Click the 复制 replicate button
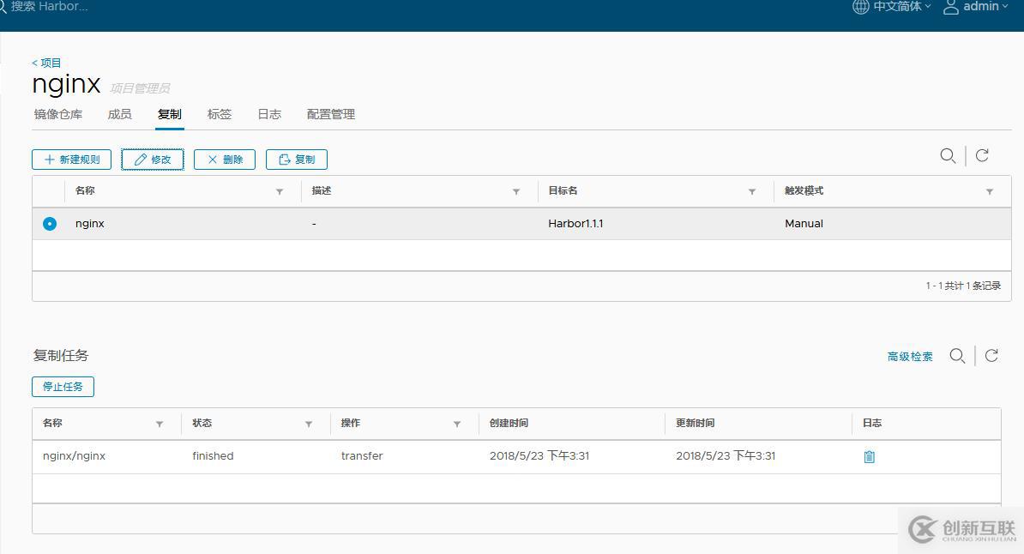The height and width of the screenshot is (554, 1024). pyautogui.click(x=297, y=160)
